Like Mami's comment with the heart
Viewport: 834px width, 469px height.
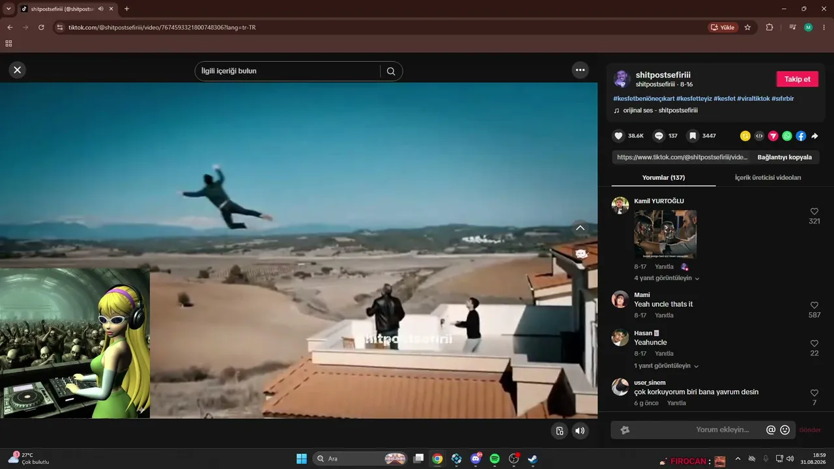pyautogui.click(x=814, y=305)
